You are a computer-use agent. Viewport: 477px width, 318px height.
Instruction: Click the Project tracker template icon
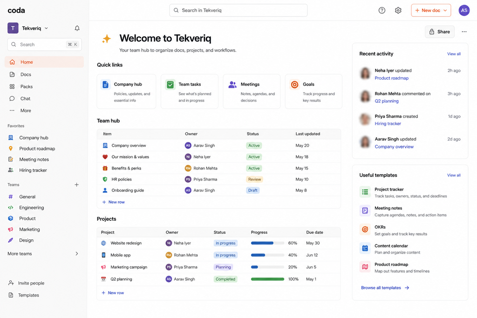point(365,192)
